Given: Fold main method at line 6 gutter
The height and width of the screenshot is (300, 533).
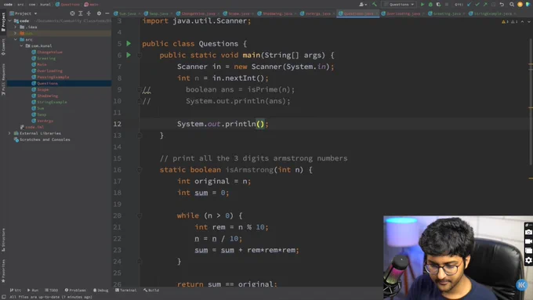Looking at the screenshot, I should coord(140,55).
